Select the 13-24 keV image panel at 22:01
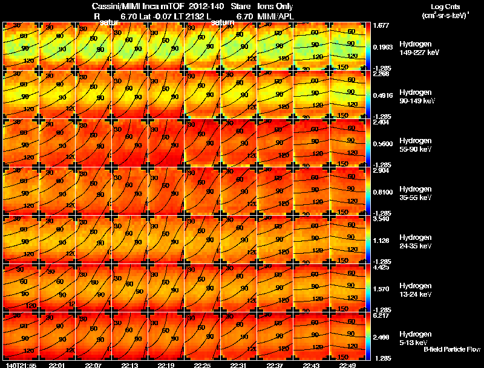 click(57, 288)
